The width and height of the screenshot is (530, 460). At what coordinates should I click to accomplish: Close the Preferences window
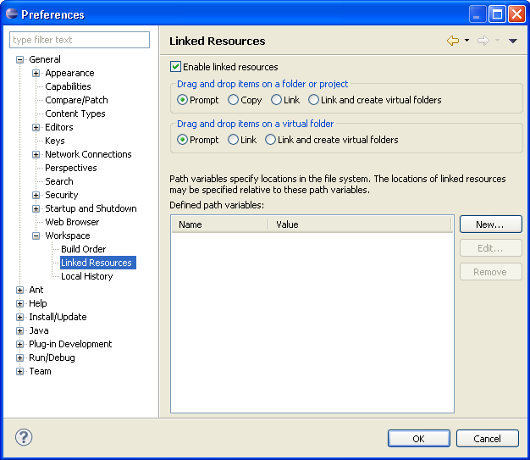(516, 14)
